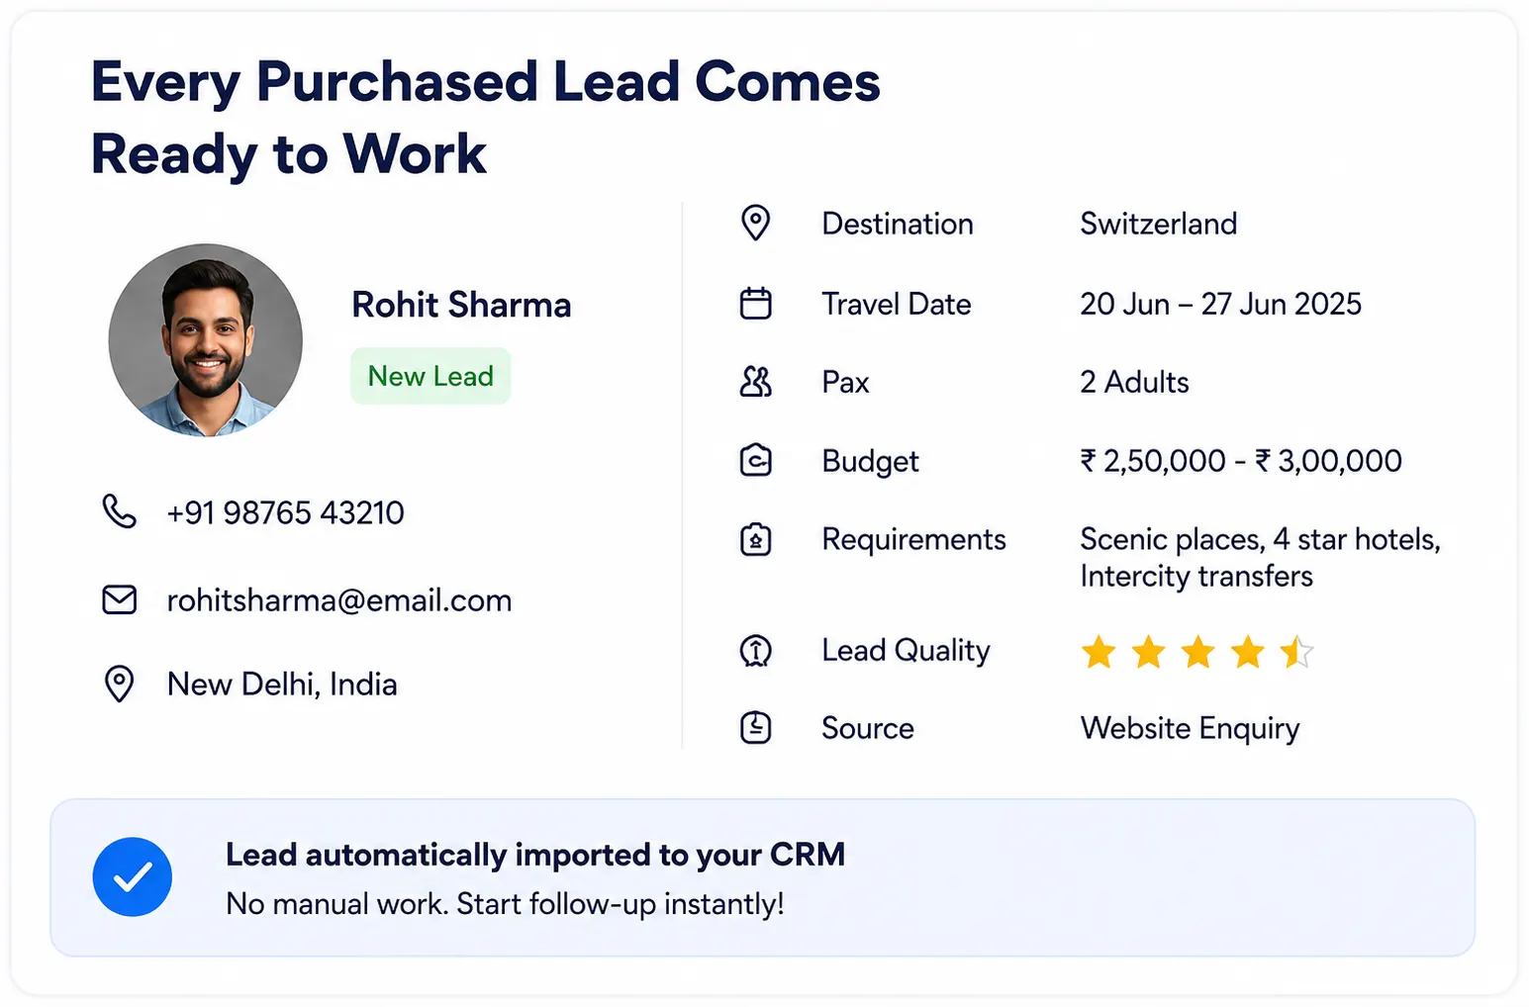Select the Rohit Sharma name heading
Image resolution: width=1529 pixels, height=1007 pixels.
point(461,305)
